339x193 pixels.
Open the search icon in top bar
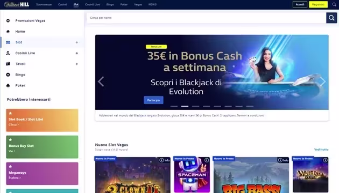pyautogui.click(x=334, y=4)
